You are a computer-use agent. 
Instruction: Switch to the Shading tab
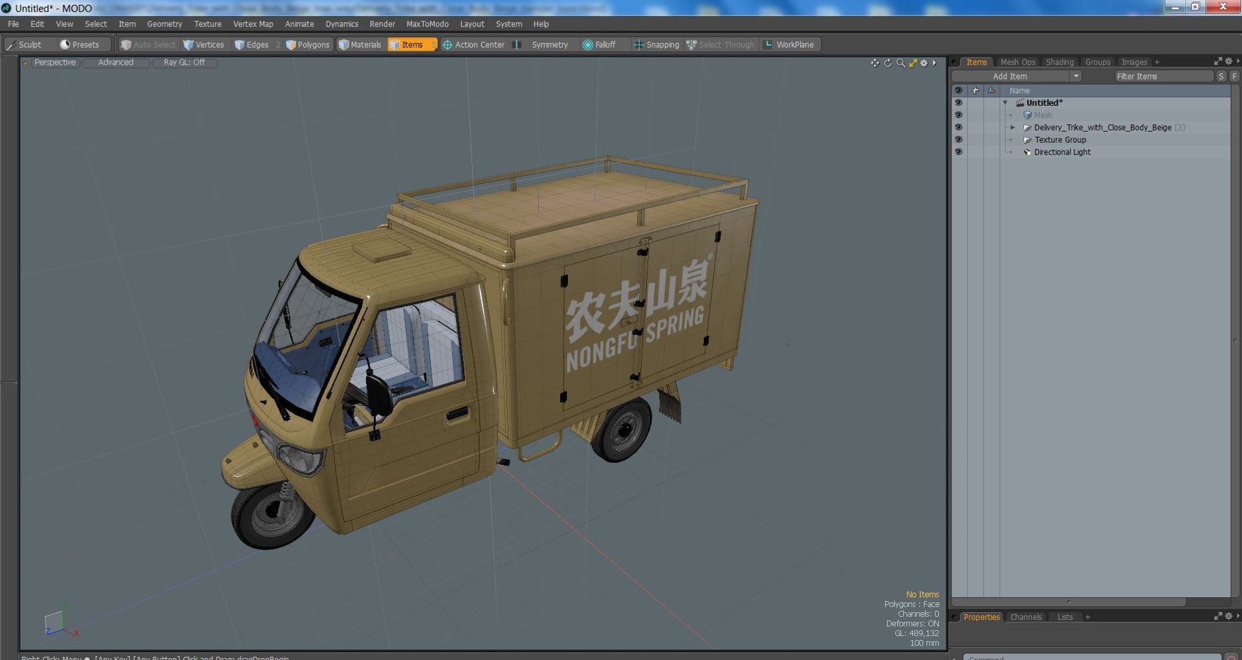[x=1060, y=62]
